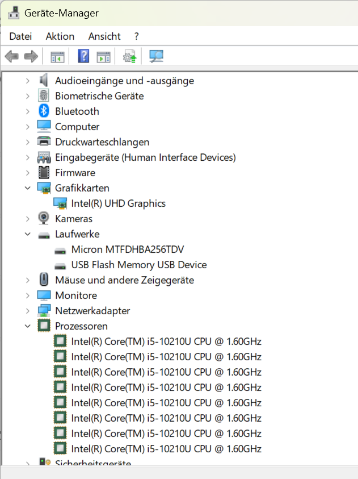This screenshot has height=479, width=358.
Task: Select USB Flash Memory USB Device
Action: click(139, 265)
